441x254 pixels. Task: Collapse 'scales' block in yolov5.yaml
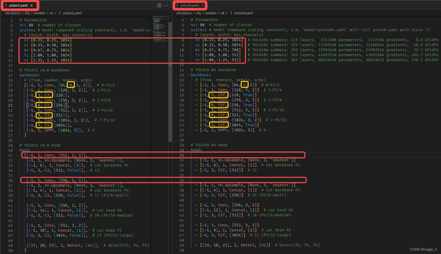click(17, 30)
